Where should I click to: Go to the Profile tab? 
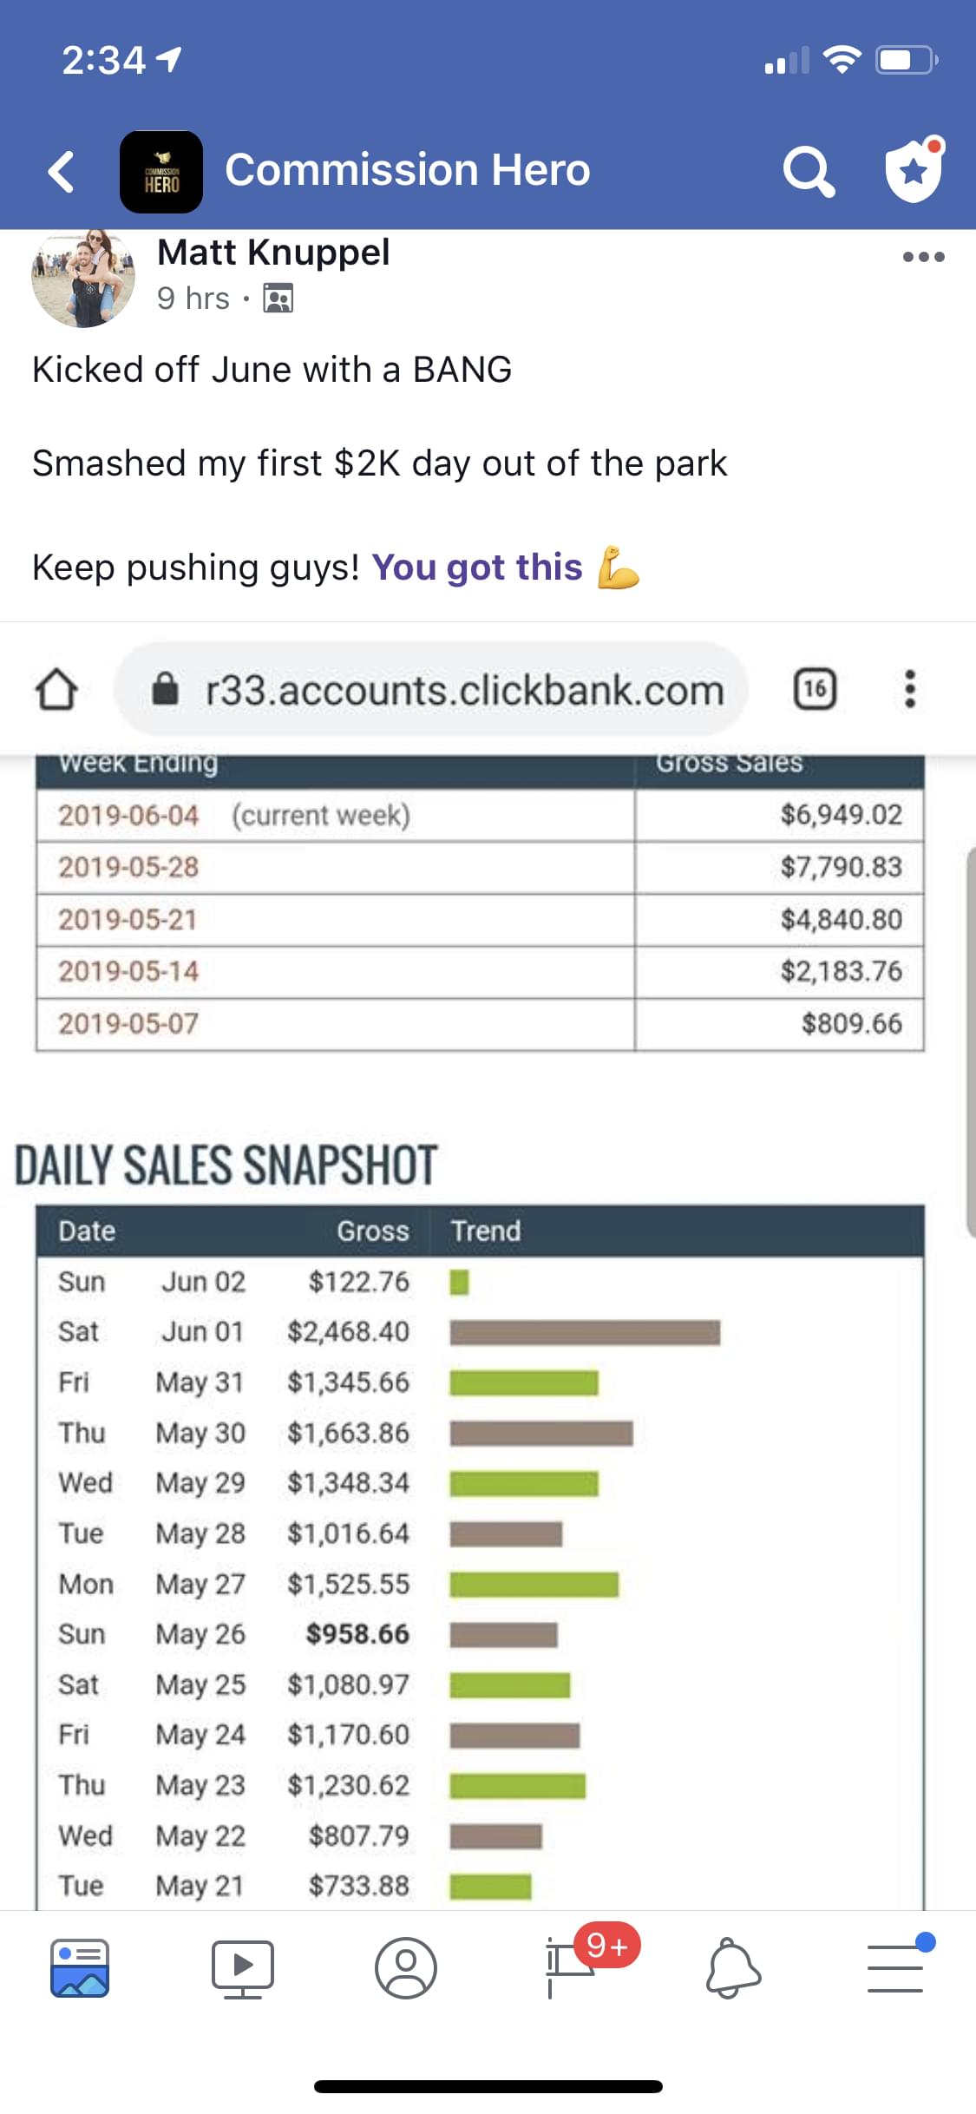click(x=405, y=1968)
